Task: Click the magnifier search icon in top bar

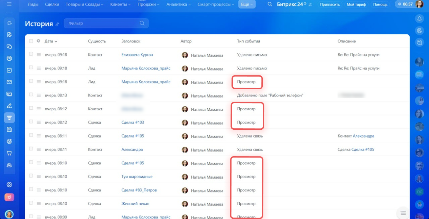Action: point(270,4)
